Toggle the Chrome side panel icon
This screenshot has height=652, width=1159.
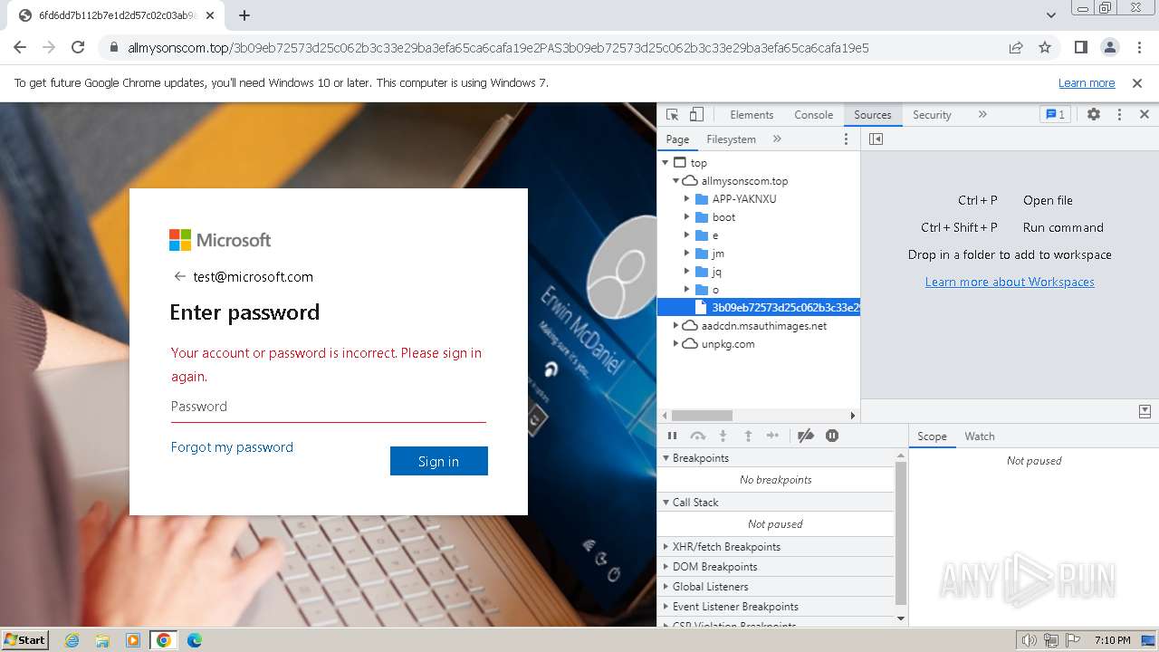coord(1080,47)
